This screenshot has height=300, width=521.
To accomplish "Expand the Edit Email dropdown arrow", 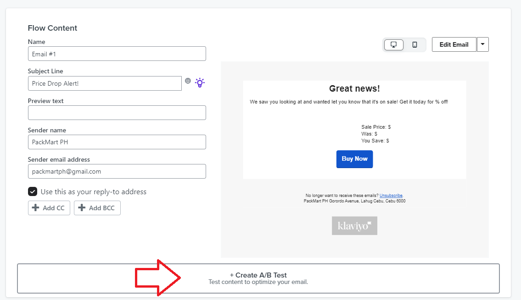I will click(x=483, y=44).
